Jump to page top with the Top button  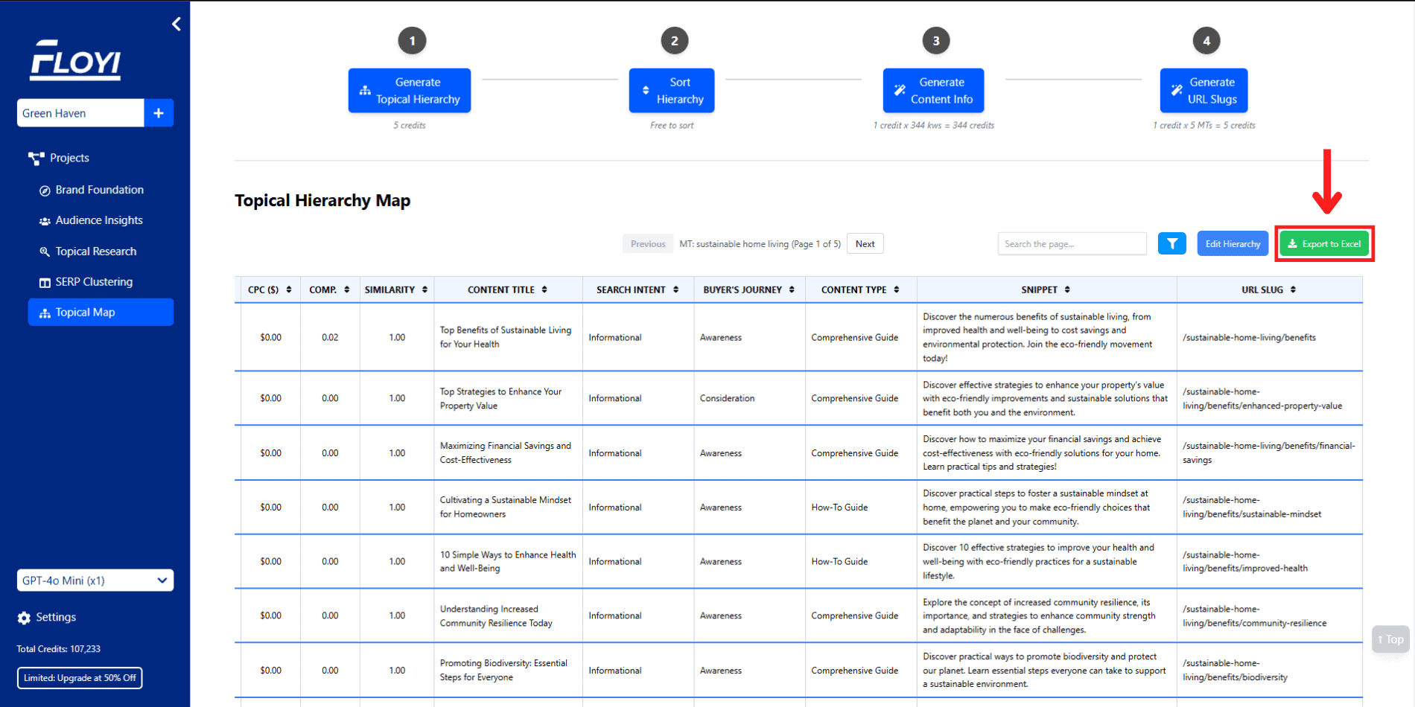tap(1390, 639)
